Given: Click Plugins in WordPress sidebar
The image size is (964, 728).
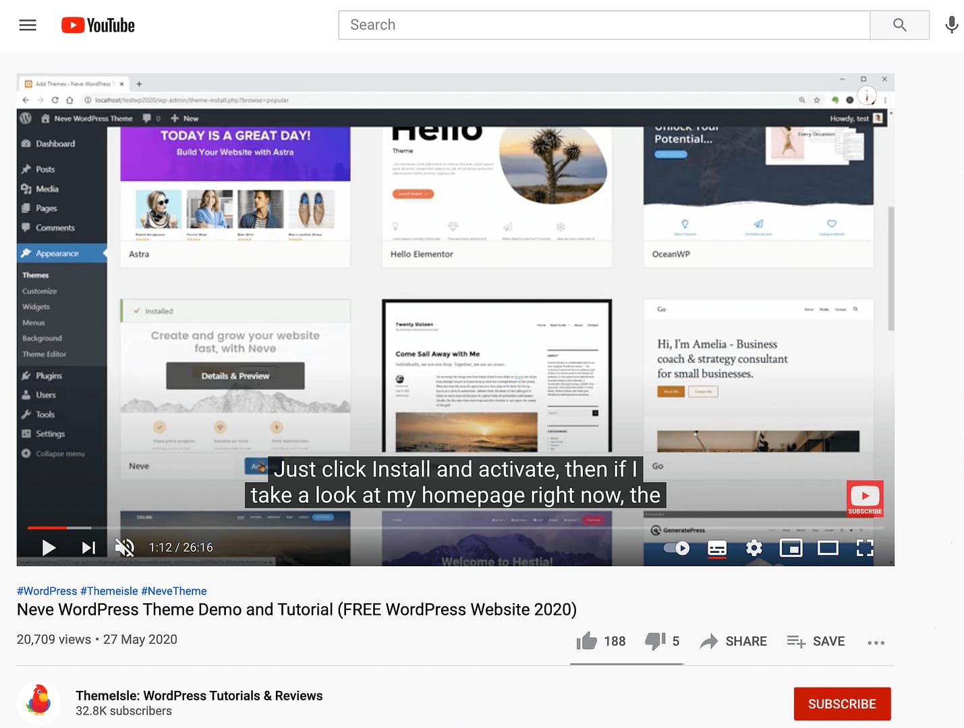Looking at the screenshot, I should (x=49, y=375).
